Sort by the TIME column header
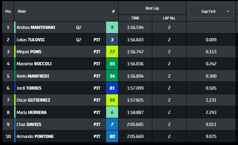The height and width of the screenshot is (145, 238). pyautogui.click(x=135, y=18)
